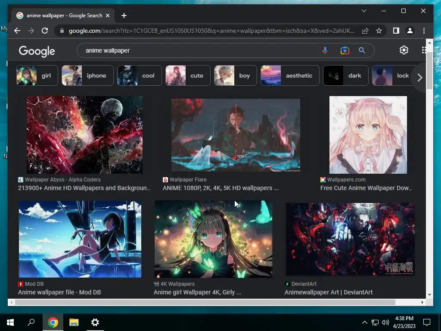
Task: Open the butterfly anime girl thumbnail
Action: 213,239
